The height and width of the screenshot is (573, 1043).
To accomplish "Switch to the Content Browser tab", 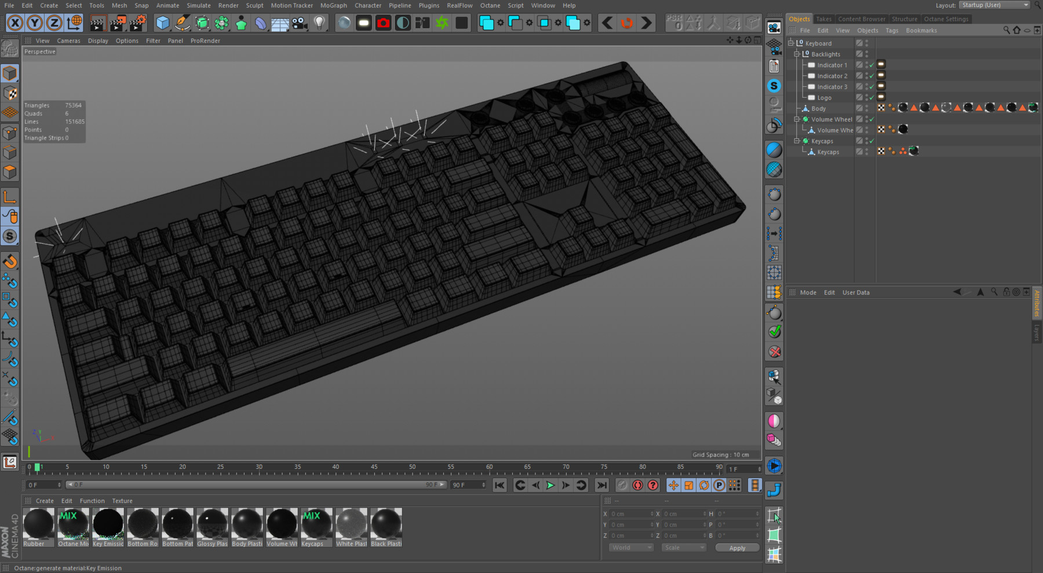I will pyautogui.click(x=862, y=19).
